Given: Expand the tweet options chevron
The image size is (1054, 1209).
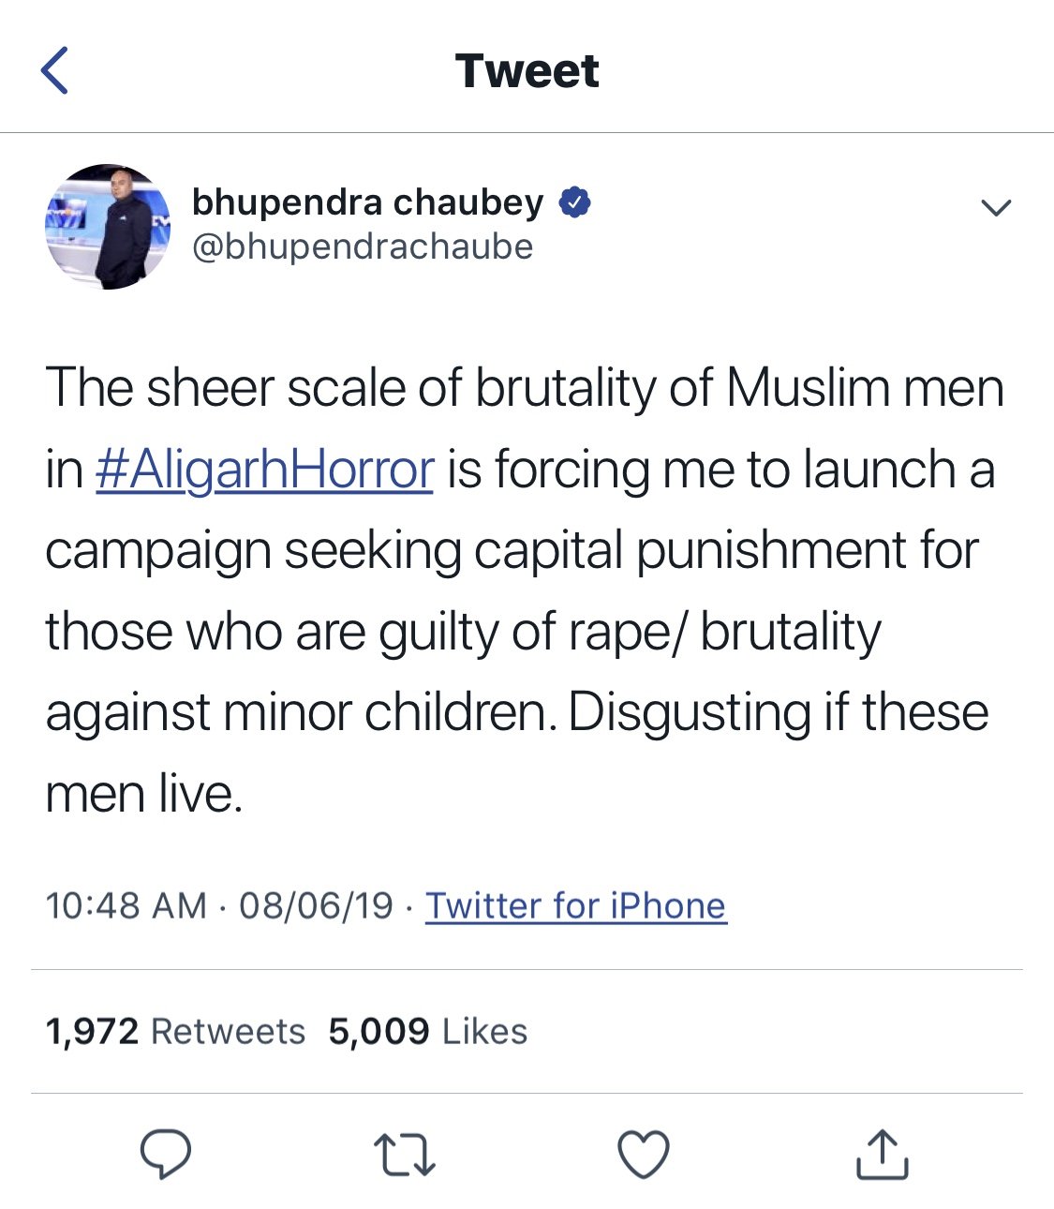Looking at the screenshot, I should click(995, 207).
